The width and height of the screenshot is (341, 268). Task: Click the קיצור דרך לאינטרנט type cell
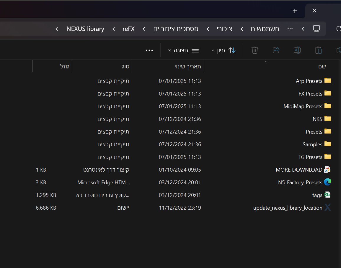[106, 170]
